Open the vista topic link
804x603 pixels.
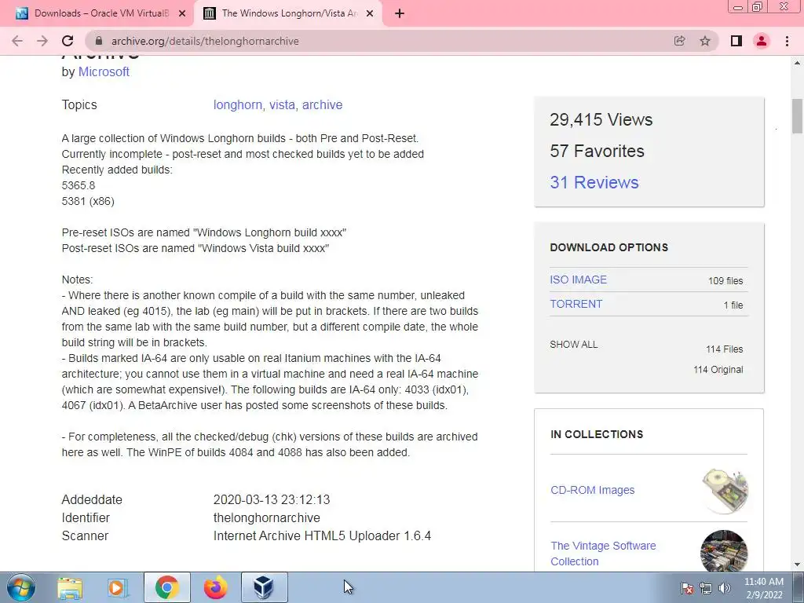[x=282, y=104]
